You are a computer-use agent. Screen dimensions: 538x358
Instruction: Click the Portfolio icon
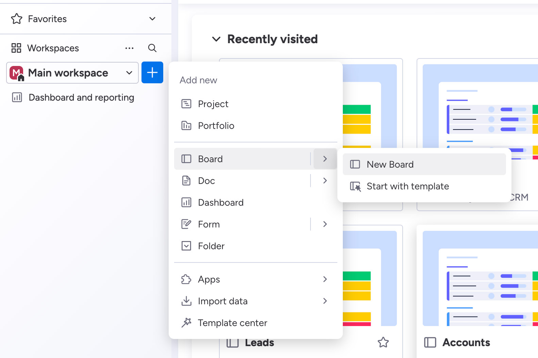point(186,125)
